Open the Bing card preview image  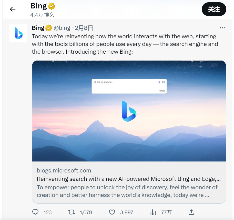coord(129,111)
